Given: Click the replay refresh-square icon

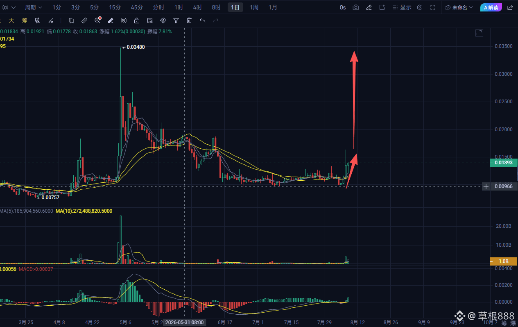Looking at the screenshot, I should click(x=38, y=20).
